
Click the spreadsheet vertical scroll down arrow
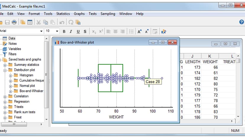(x=238, y=116)
